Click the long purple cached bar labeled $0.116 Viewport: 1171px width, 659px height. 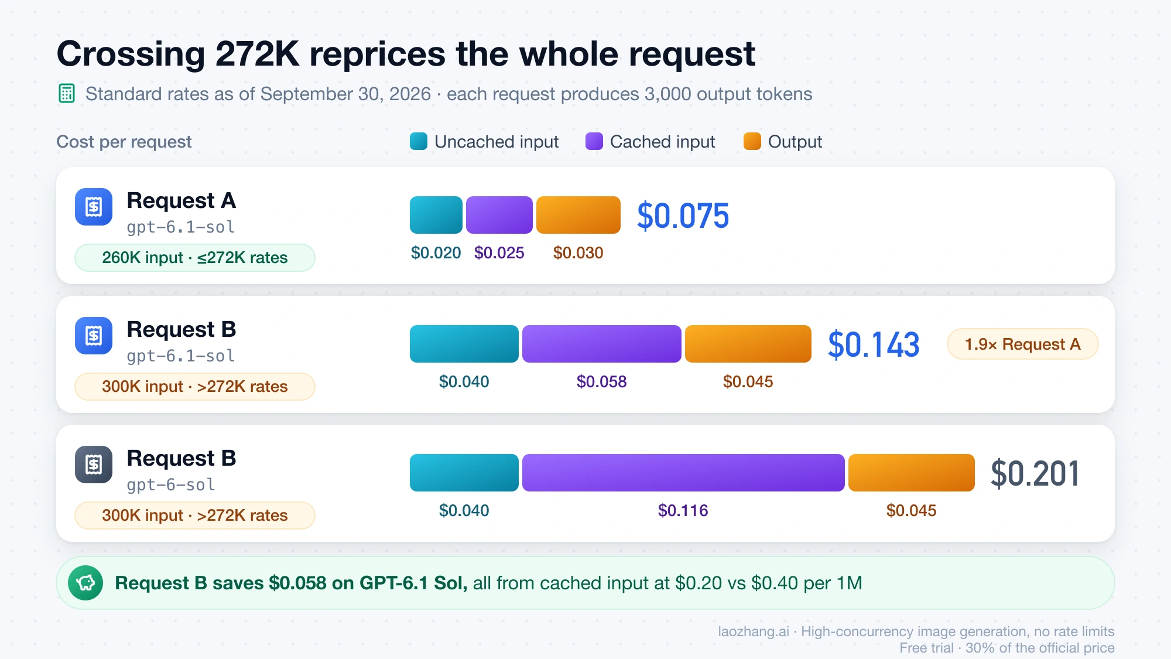683,473
